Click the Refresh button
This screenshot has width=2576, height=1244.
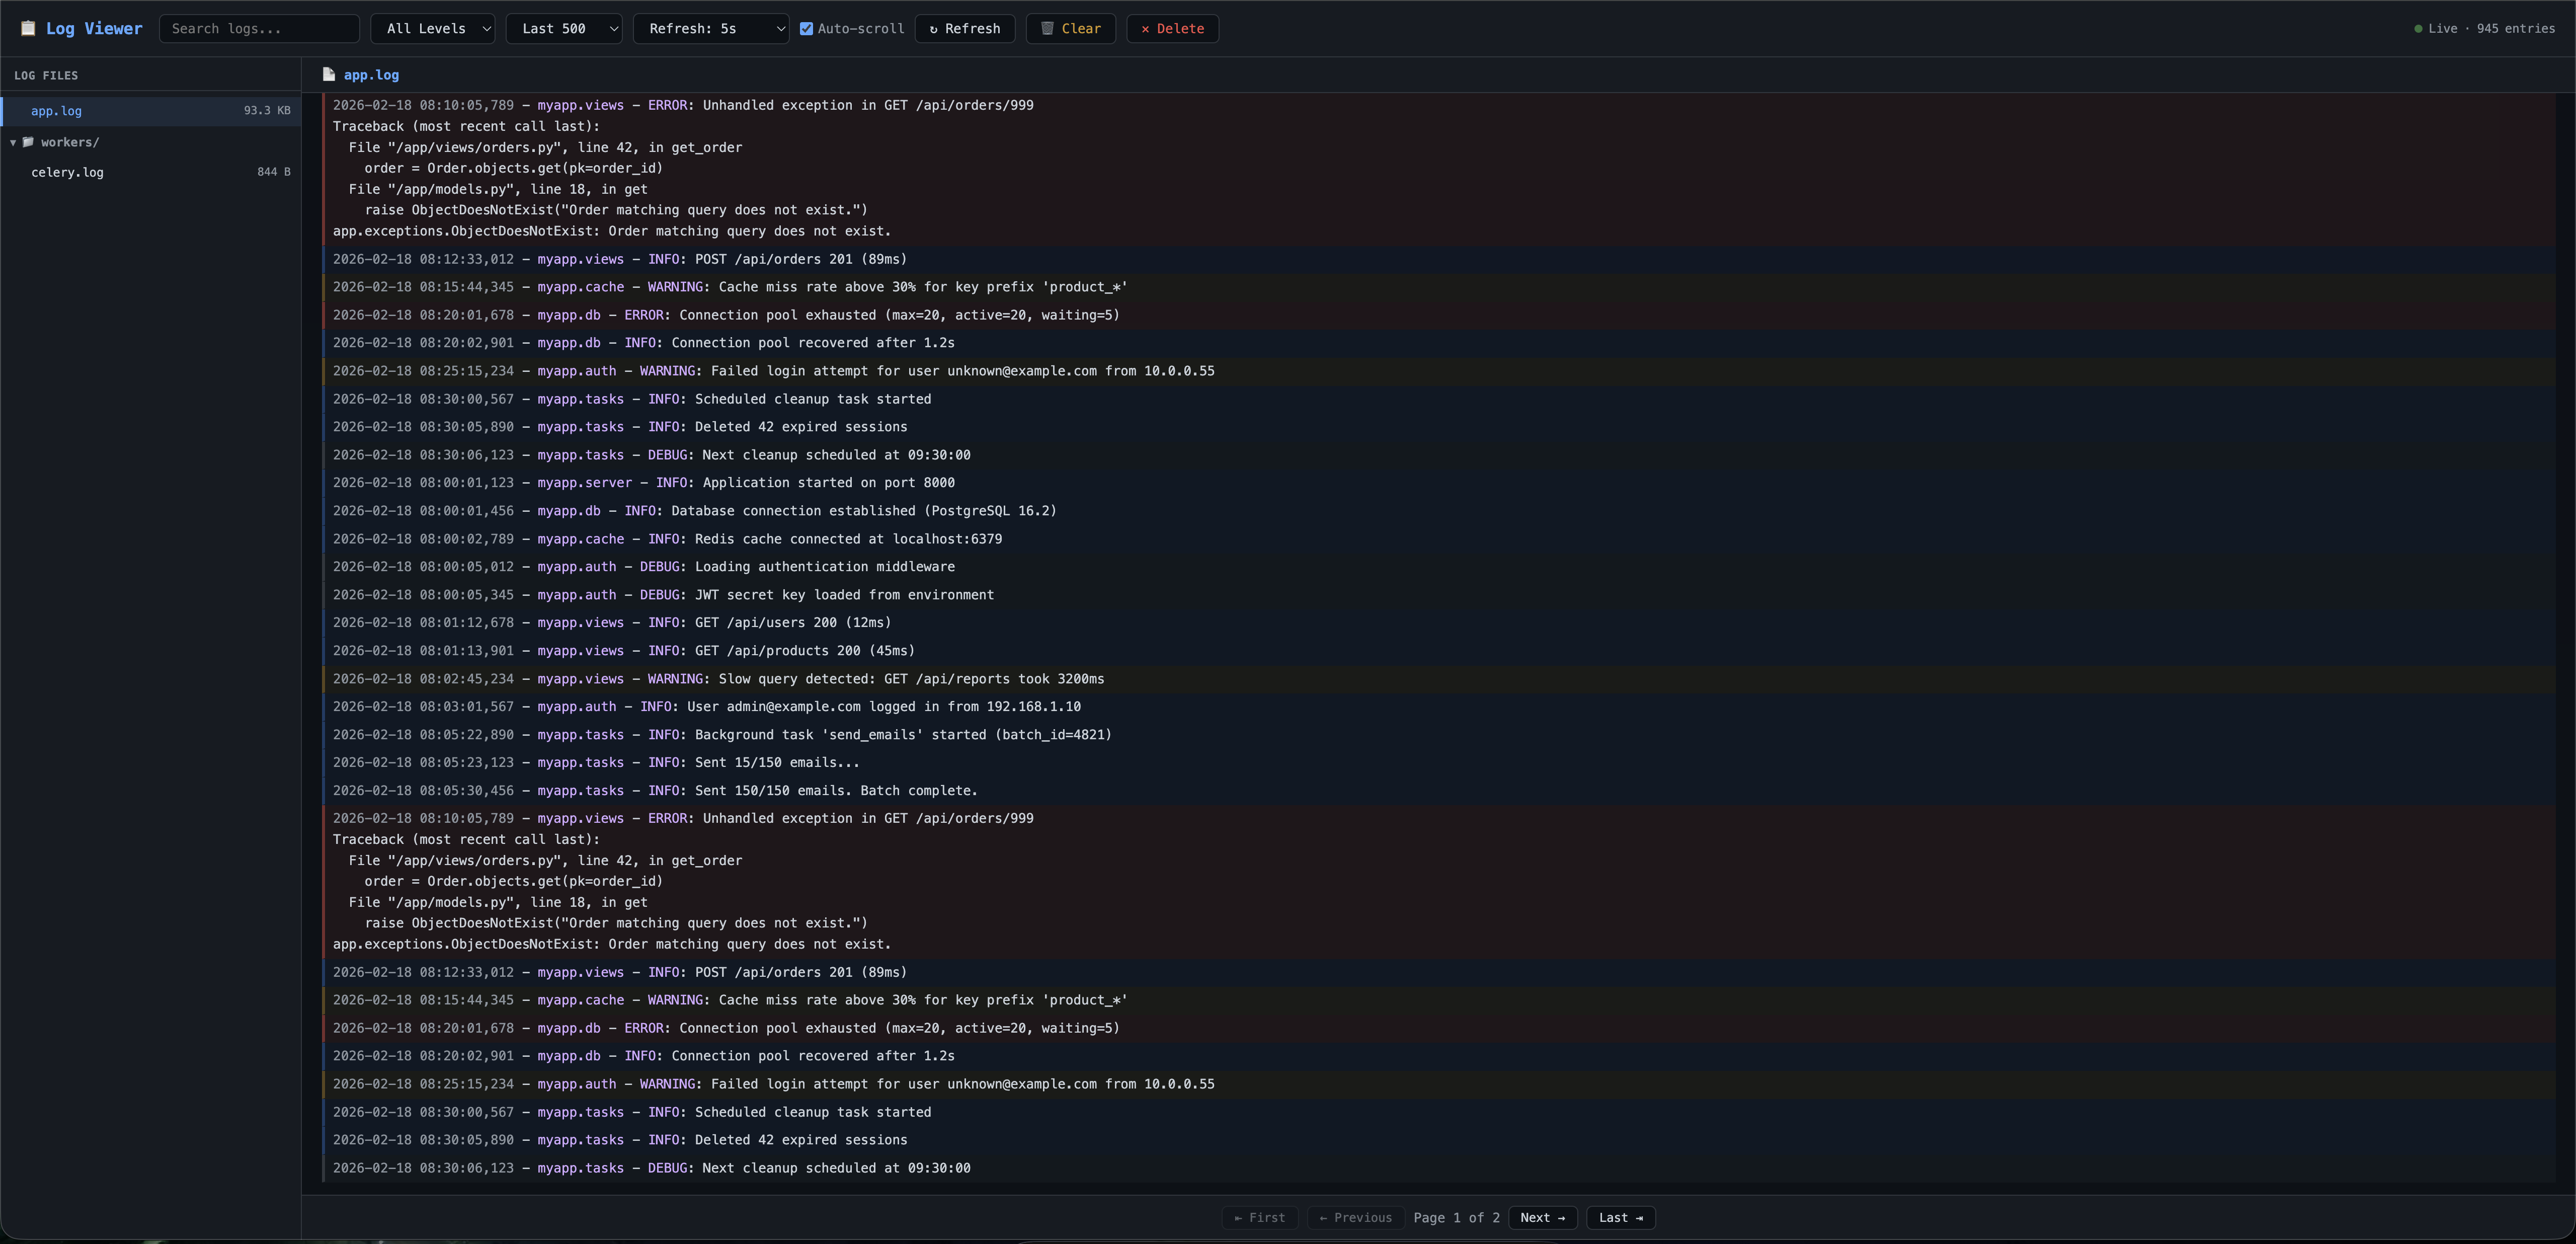coord(965,28)
